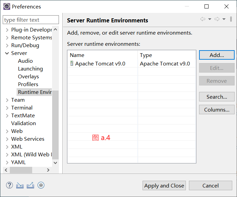Image resolution: width=237 pixels, height=197 pixels.
Task: Click the Add... button
Action: click(217, 55)
